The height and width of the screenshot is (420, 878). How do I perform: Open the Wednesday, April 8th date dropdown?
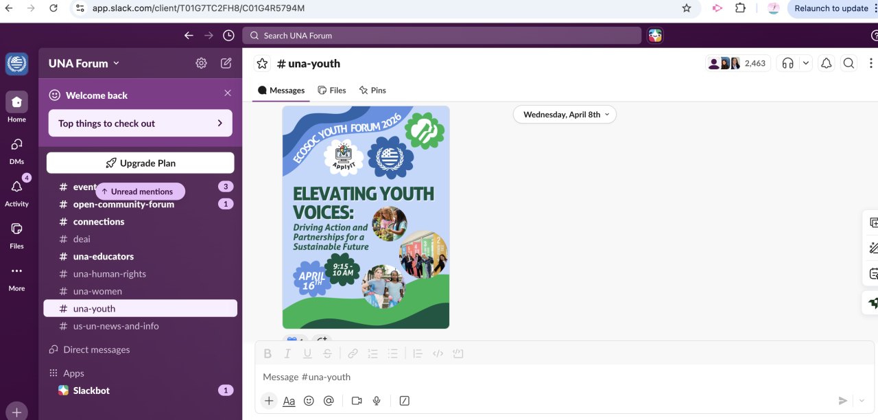(565, 115)
